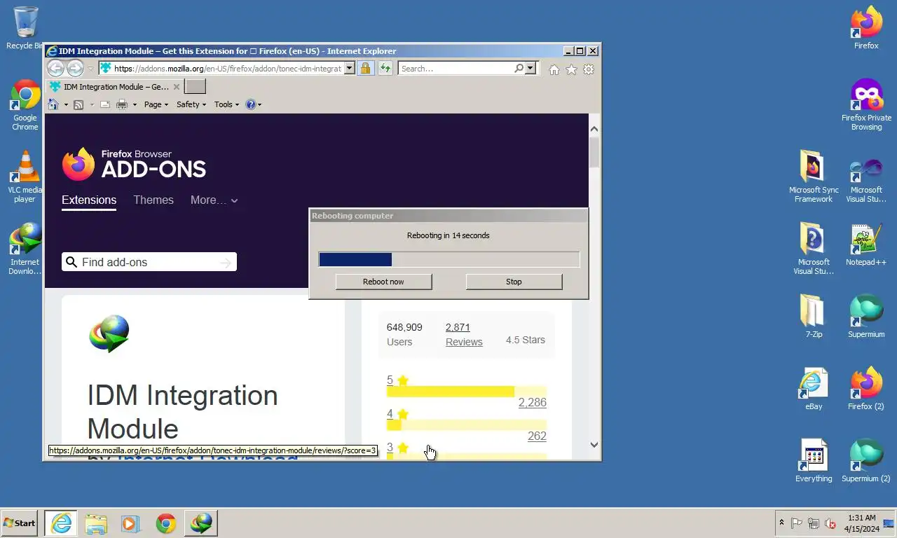Image resolution: width=897 pixels, height=538 pixels.
Task: Open the 2,286 five-star reviews link
Action: click(x=532, y=403)
